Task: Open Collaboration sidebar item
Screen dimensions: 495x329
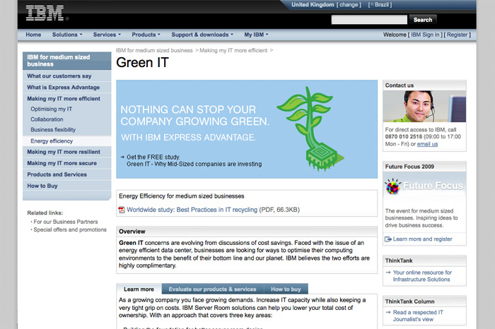Action: click(x=47, y=119)
